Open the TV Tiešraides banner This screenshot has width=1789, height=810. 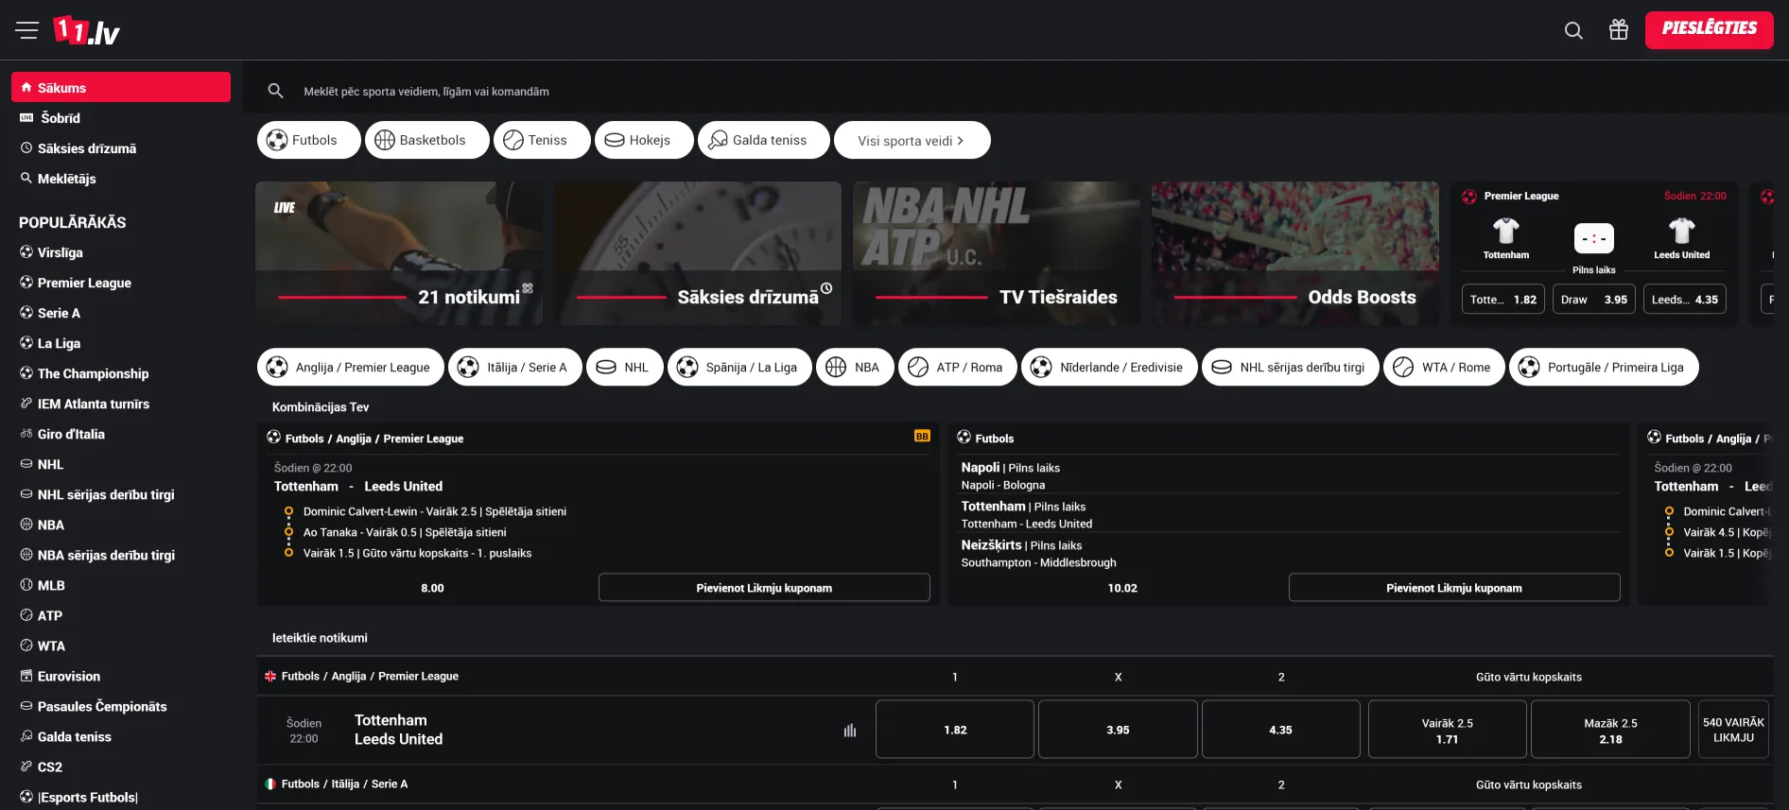coord(997,253)
